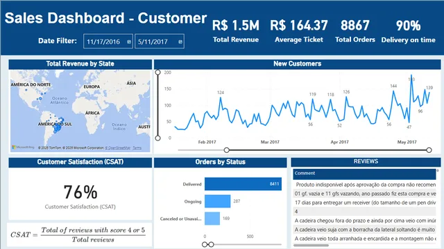Open the Terms link on the map
Screen dimensions: 444x249
pyautogui.click(x=137, y=148)
